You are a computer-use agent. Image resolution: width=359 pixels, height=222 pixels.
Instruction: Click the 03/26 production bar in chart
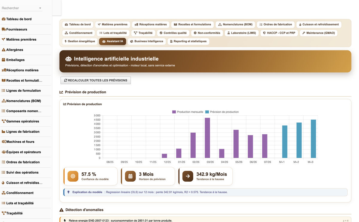[x=207, y=138]
